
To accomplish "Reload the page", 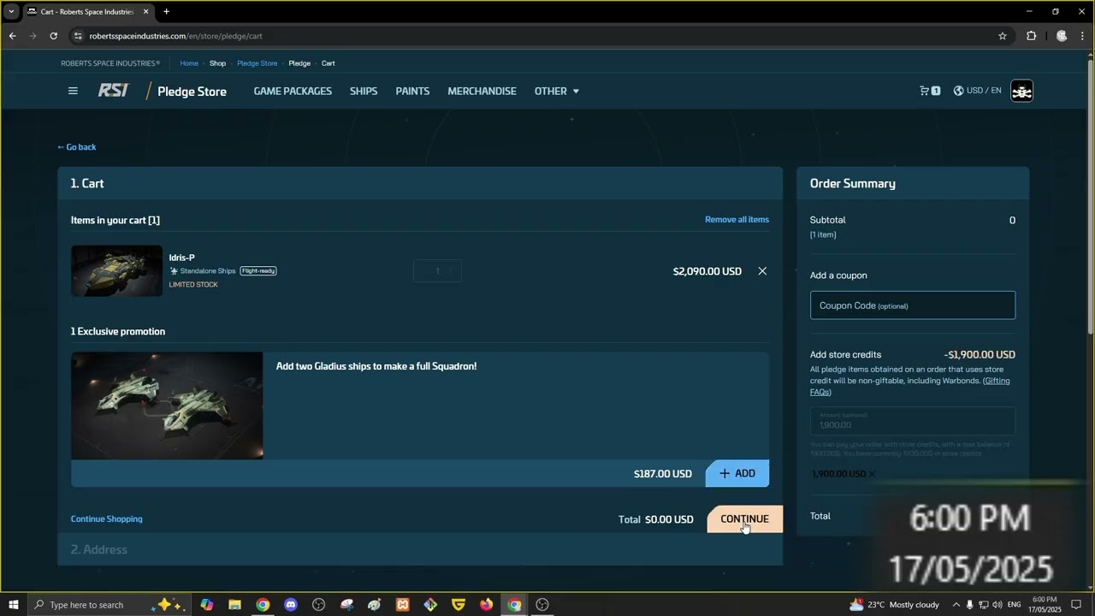I will coord(53,36).
